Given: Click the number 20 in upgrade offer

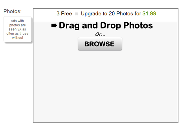Looking at the screenshot, I should (x=112, y=14).
